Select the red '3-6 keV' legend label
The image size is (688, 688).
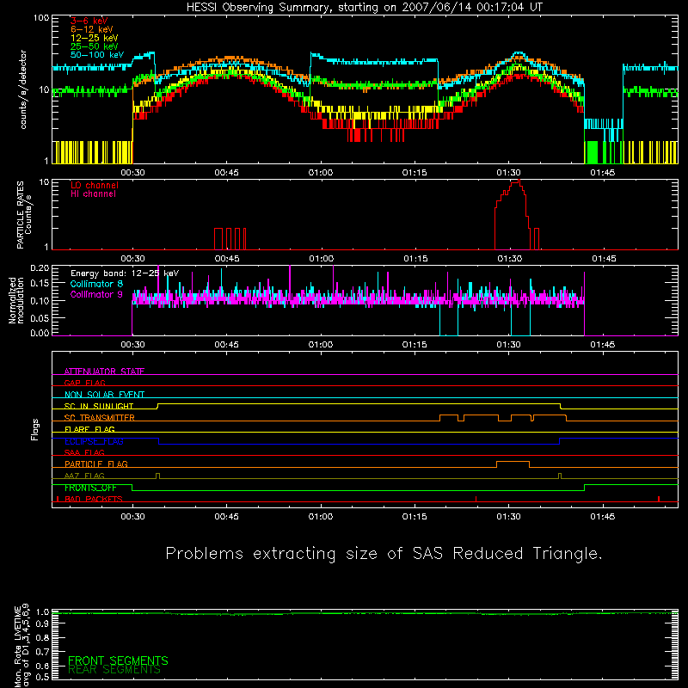pos(89,21)
